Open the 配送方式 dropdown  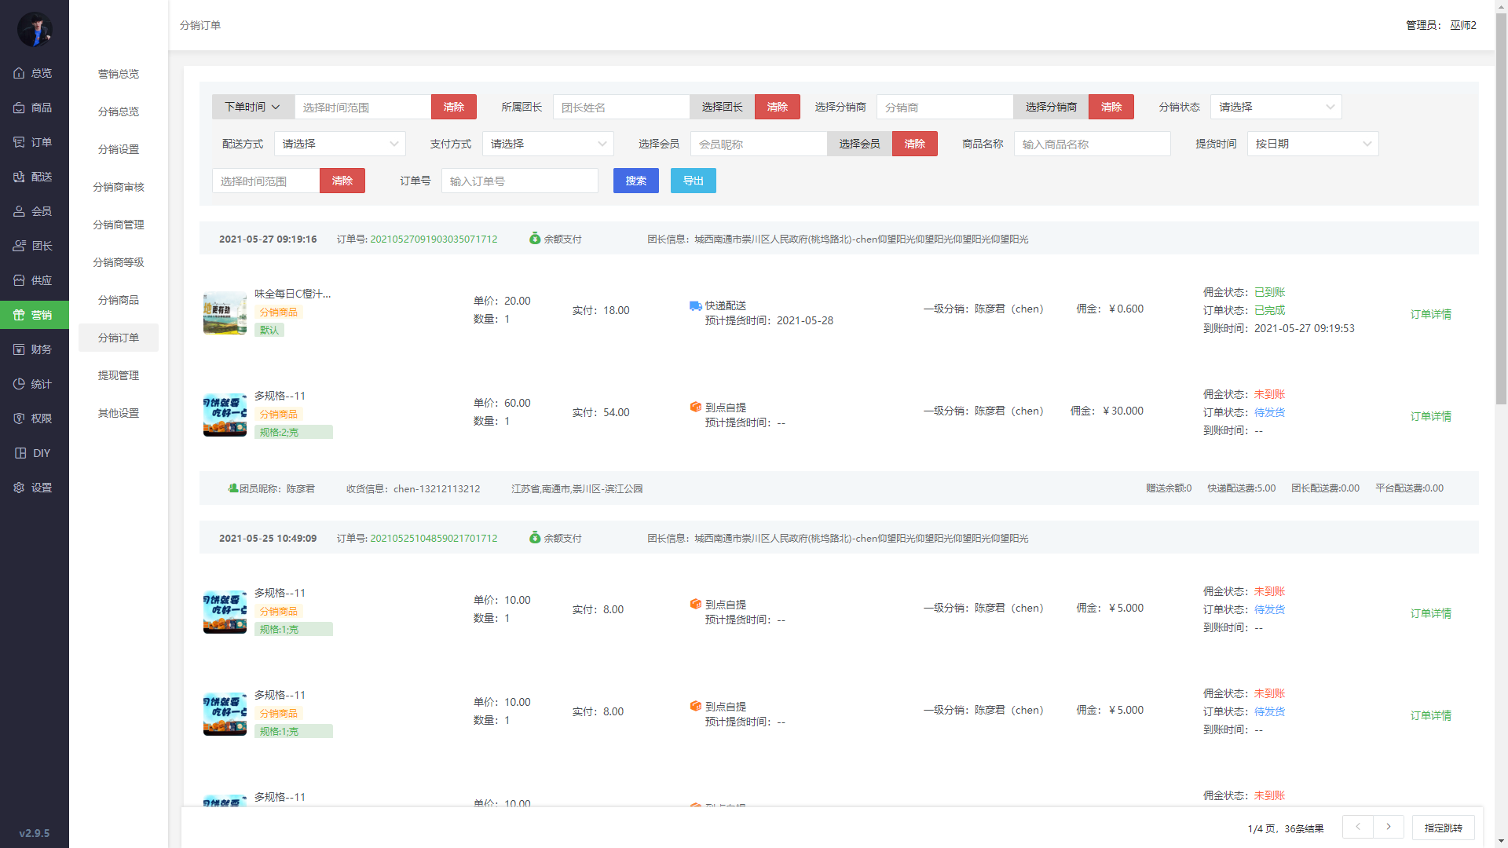(x=339, y=144)
